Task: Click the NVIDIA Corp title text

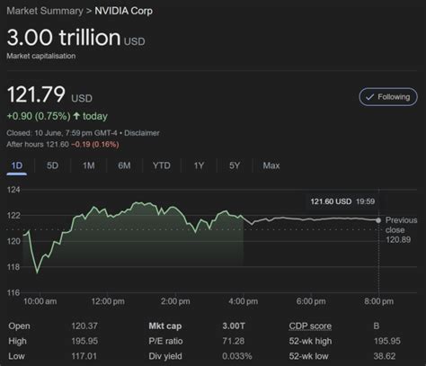Action: pyautogui.click(x=124, y=11)
